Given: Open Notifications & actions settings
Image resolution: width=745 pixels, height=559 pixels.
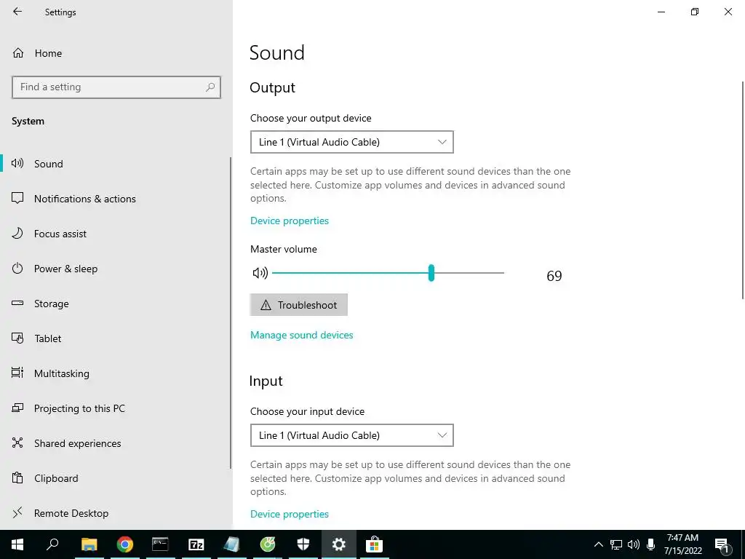Looking at the screenshot, I should [116, 199].
